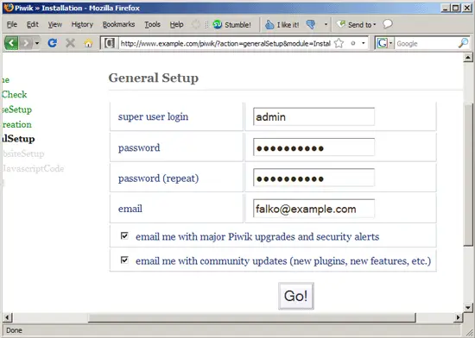Click the site identity icon in the address bar

pyautogui.click(x=110, y=43)
